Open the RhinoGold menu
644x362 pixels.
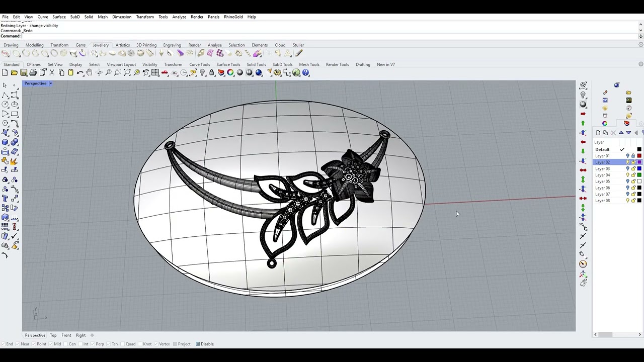(233, 17)
